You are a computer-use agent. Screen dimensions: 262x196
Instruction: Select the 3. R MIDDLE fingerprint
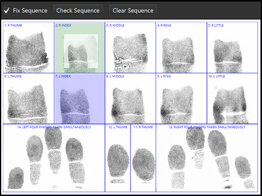(130, 47)
